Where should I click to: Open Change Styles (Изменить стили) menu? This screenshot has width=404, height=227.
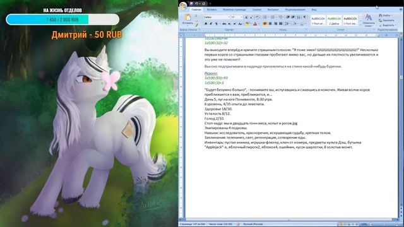[x=369, y=21]
